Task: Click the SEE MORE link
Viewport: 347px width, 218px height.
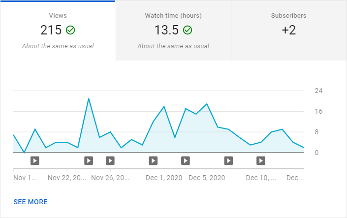Action: coord(31,202)
